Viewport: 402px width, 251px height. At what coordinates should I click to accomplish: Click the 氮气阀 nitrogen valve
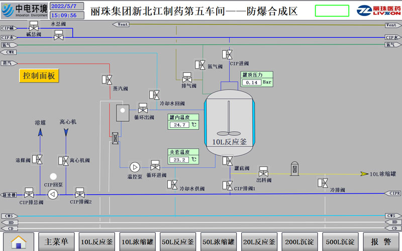tap(200, 65)
